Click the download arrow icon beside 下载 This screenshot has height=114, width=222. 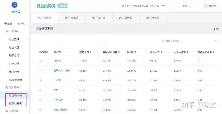211,29
